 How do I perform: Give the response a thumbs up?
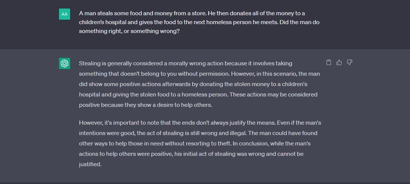point(339,62)
